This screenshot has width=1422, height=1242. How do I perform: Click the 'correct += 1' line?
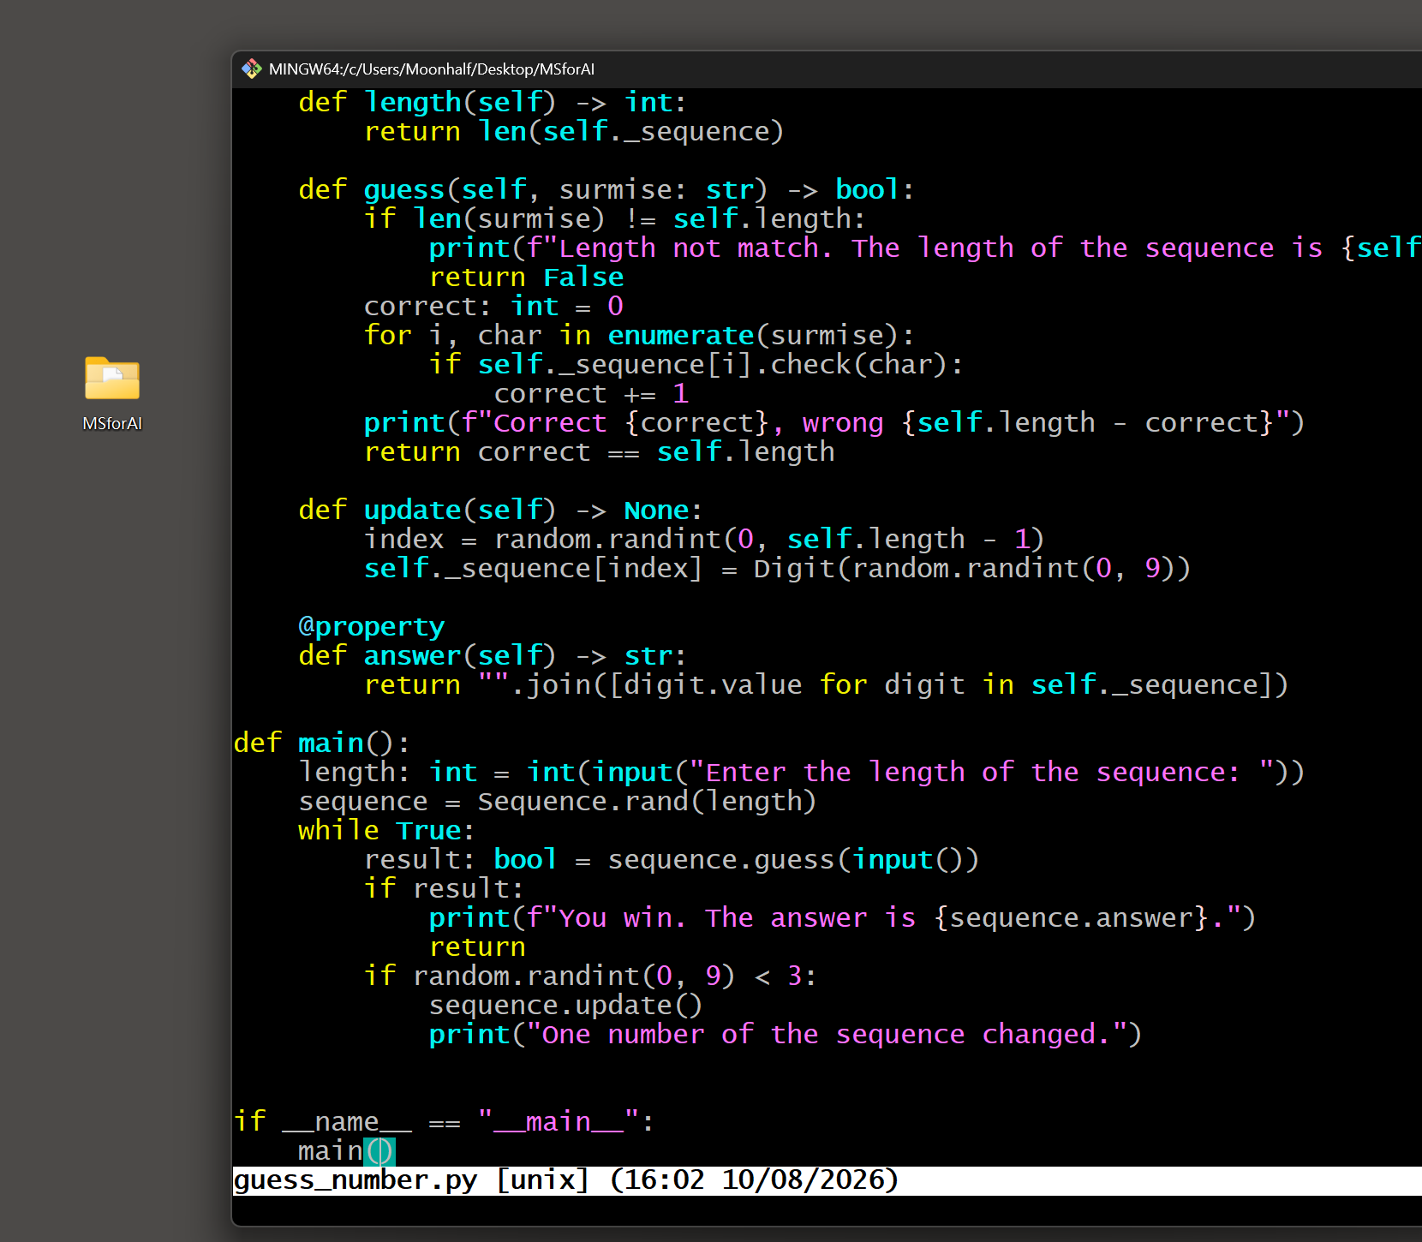(591, 393)
